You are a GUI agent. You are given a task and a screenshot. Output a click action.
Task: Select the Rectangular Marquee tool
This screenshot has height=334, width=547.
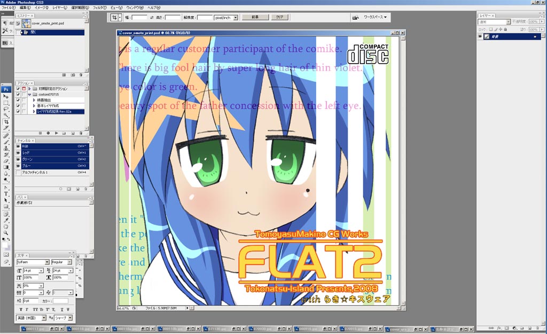tap(6, 103)
